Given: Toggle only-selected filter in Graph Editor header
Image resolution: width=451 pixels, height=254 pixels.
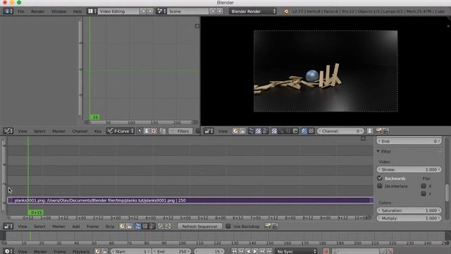Looking at the screenshot, I should [x=140, y=131].
